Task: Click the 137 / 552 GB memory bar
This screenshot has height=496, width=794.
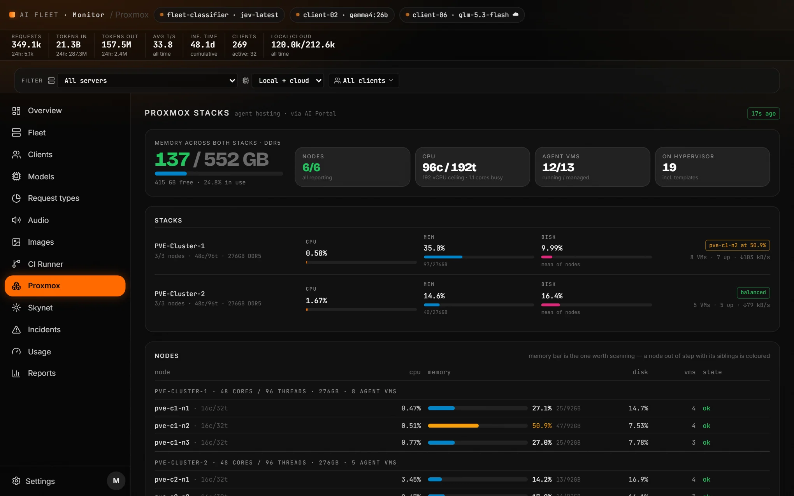Action: pos(219,174)
